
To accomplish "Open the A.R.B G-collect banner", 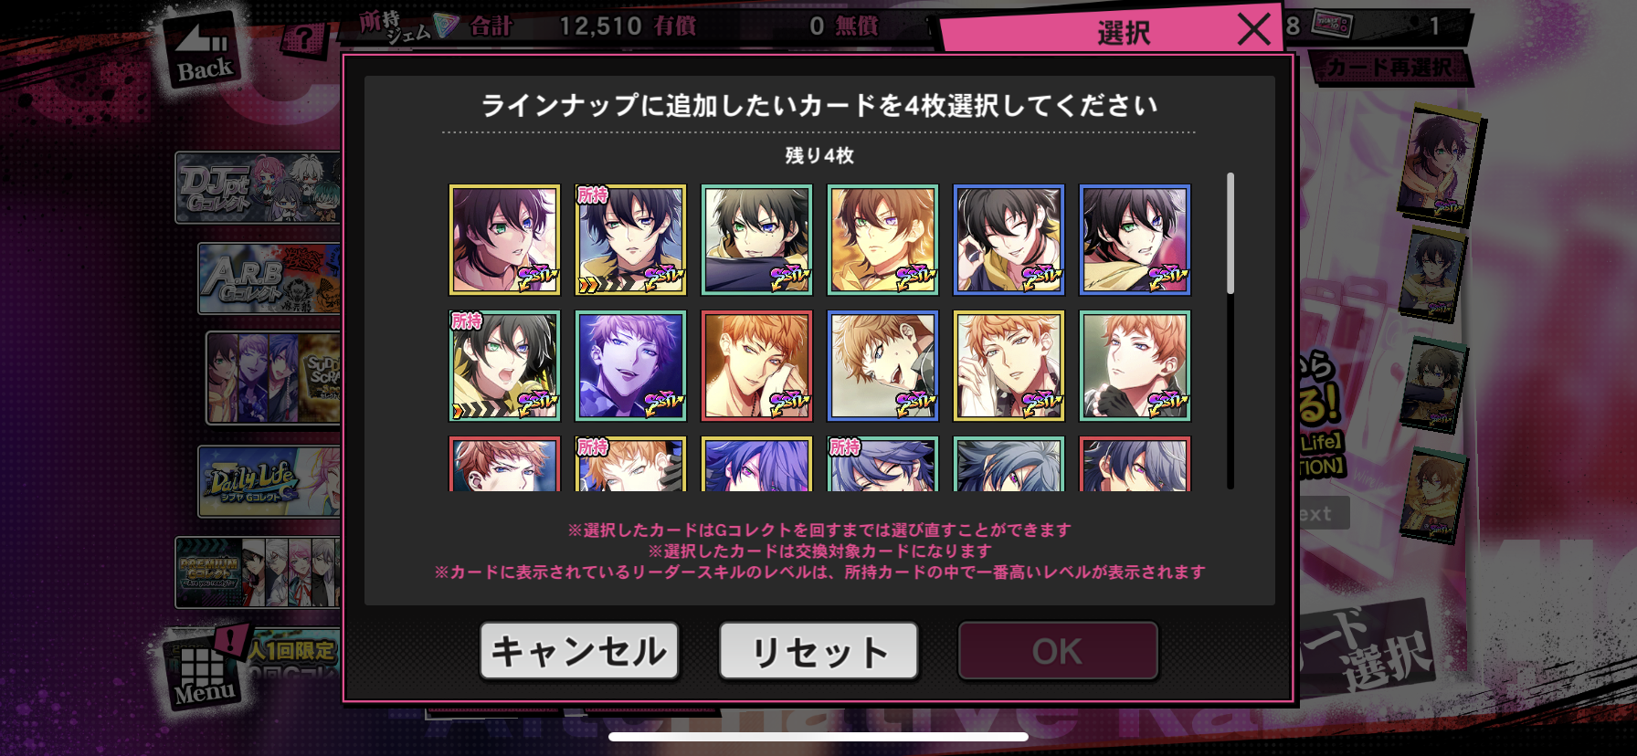I will click(270, 278).
